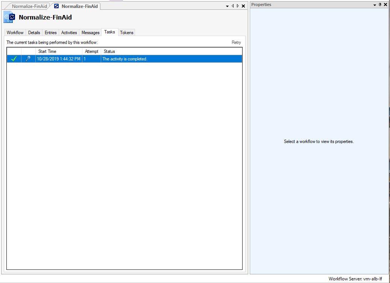Screen dimensions: 390x283
Task: Open Properties panel options dropdown arrow
Action: pyautogui.click(x=375, y=5)
